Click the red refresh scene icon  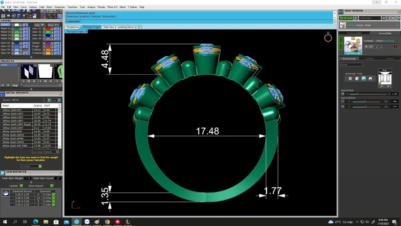[x=396, y=47]
